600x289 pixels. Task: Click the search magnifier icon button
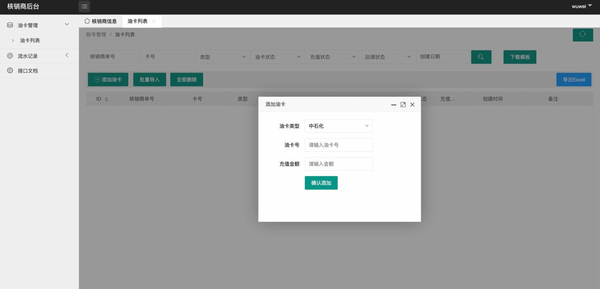[x=481, y=57]
